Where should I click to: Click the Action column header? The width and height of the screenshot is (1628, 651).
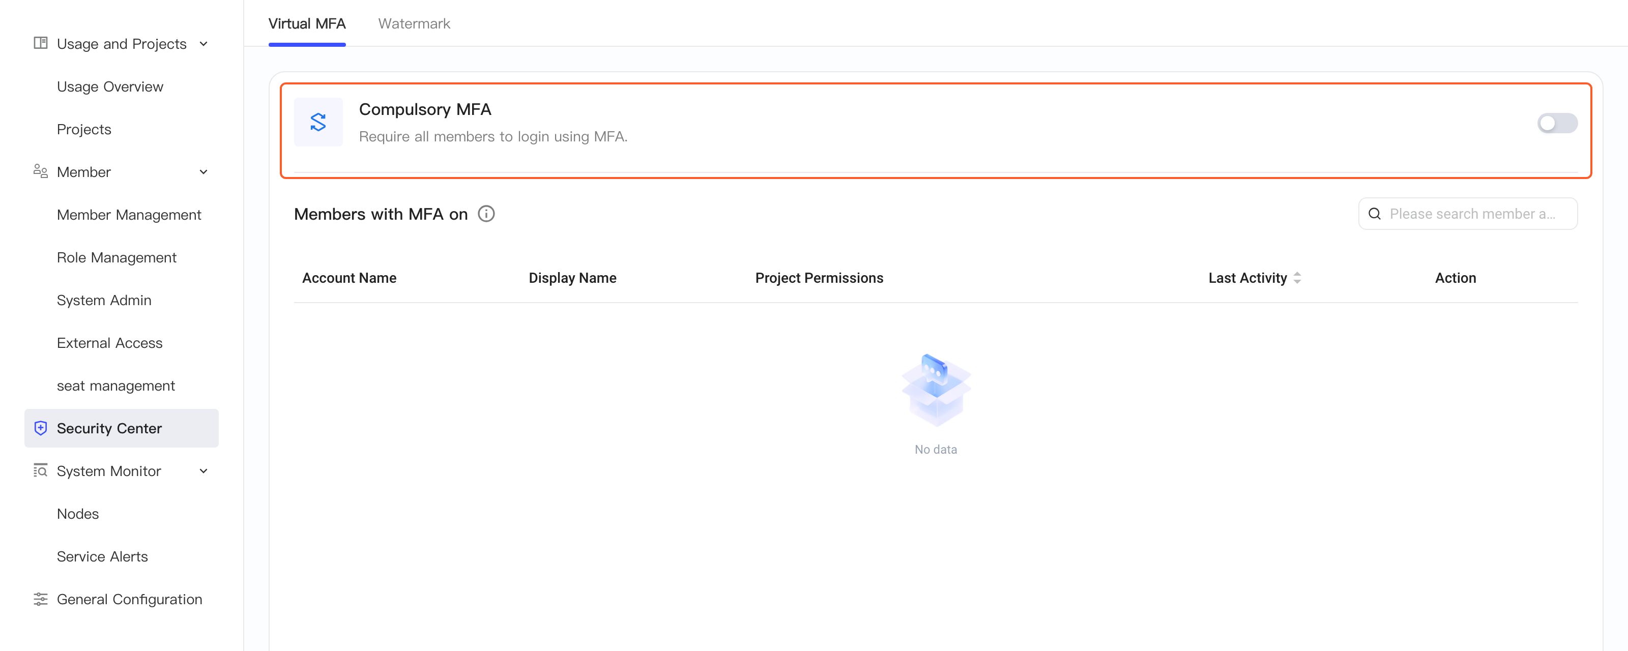point(1456,278)
